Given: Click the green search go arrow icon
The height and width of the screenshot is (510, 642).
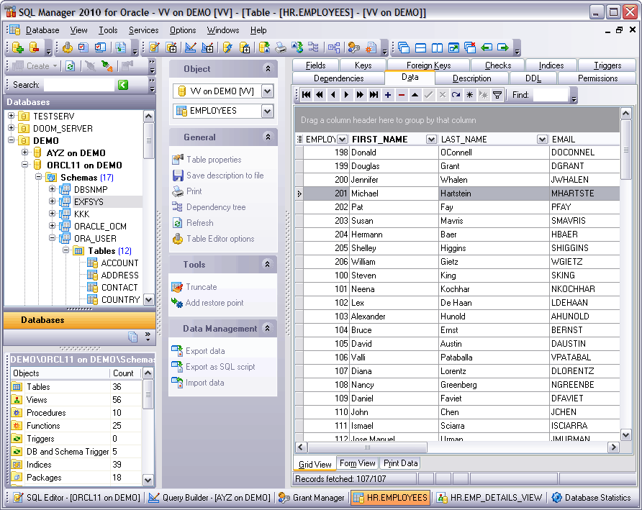Looking at the screenshot, I should (x=123, y=85).
